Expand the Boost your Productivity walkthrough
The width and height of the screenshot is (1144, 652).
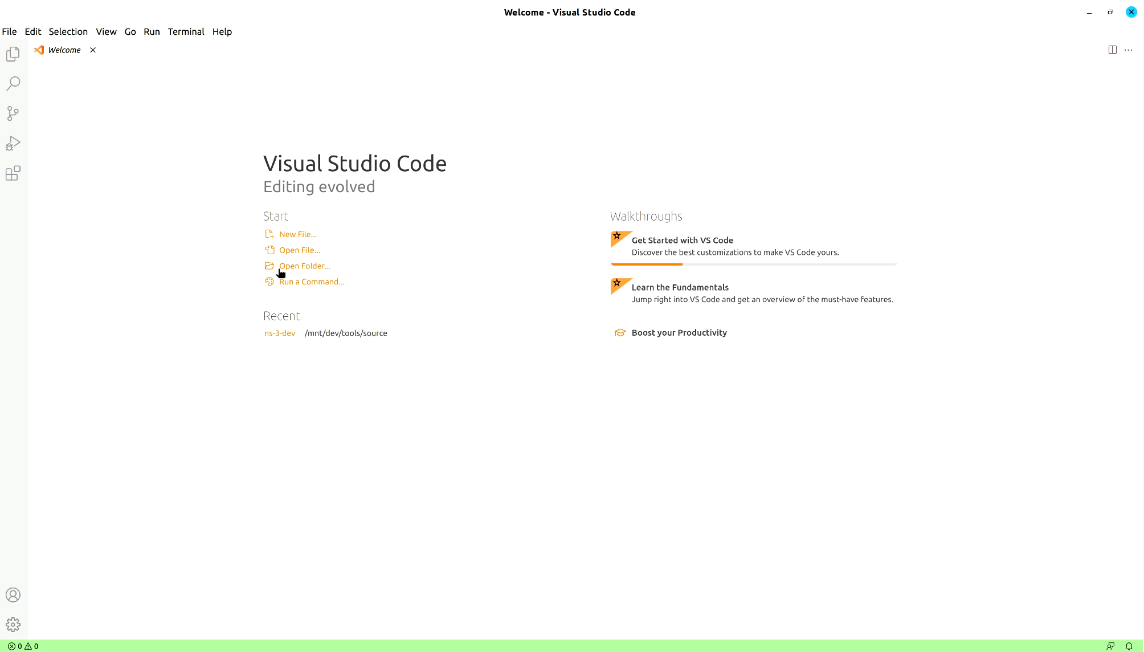[679, 332]
